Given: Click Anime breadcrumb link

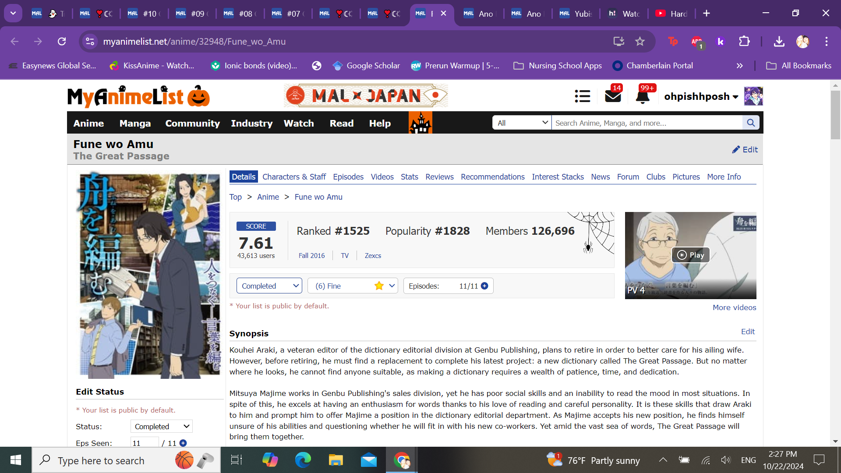Looking at the screenshot, I should pos(268,197).
